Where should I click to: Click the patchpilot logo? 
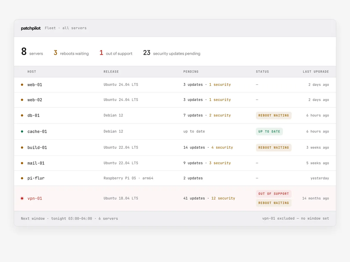coord(31,28)
